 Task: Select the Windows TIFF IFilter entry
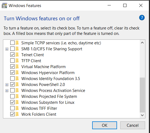(x=39, y=108)
